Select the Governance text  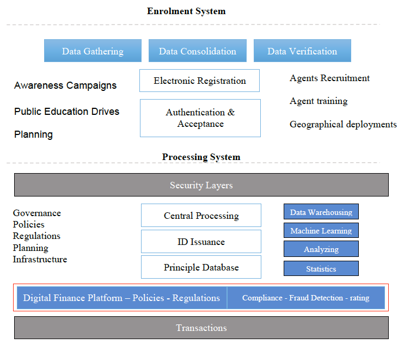point(37,213)
